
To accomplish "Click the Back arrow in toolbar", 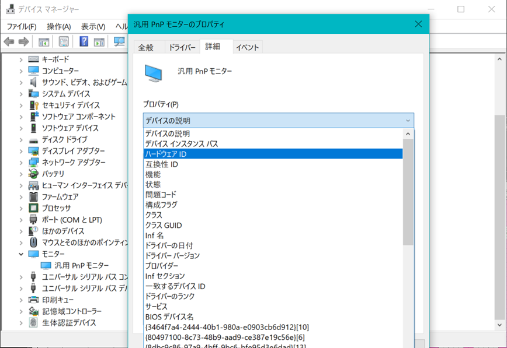I will (x=9, y=41).
